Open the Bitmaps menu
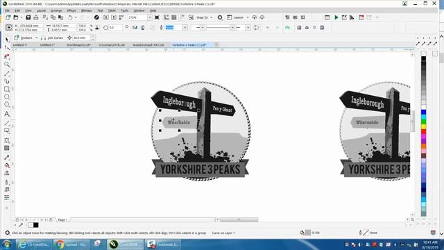Viewport: 444px width, 250px height. pos(86,10)
